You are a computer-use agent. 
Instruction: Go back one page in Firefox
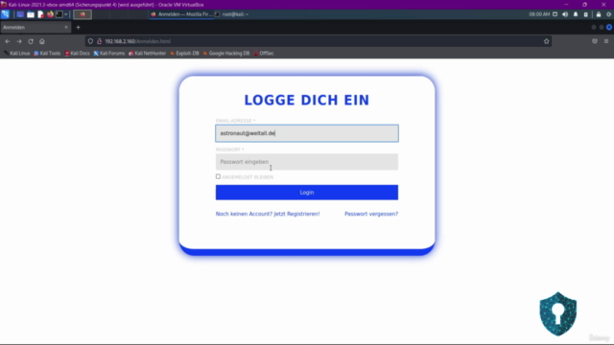tap(8, 41)
